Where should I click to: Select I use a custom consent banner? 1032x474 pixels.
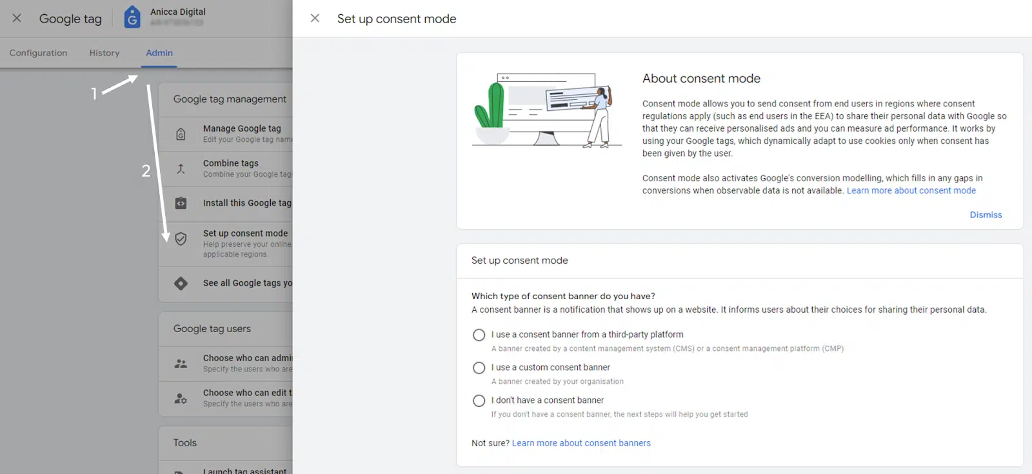tap(479, 368)
